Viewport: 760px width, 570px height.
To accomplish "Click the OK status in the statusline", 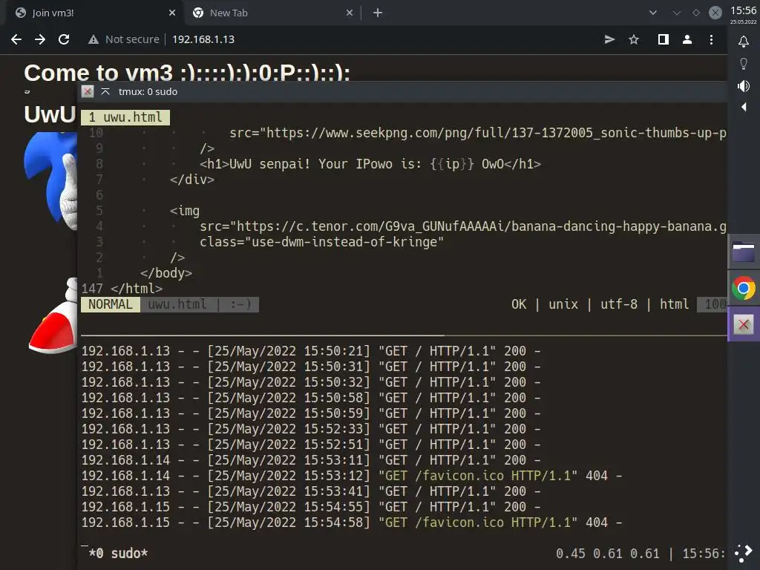I will [x=519, y=304].
